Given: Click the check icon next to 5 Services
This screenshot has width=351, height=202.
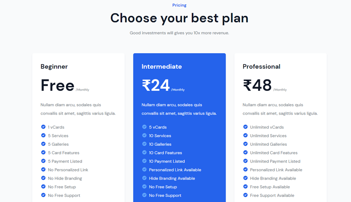Looking at the screenshot, I should tap(43, 135).
